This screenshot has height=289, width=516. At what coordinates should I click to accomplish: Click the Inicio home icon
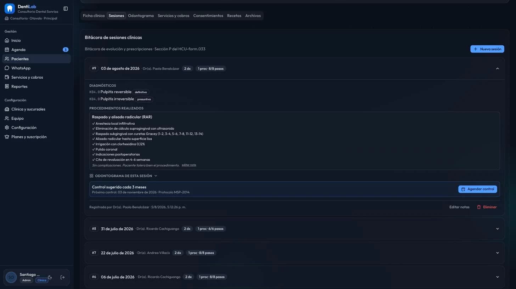pyautogui.click(x=7, y=40)
